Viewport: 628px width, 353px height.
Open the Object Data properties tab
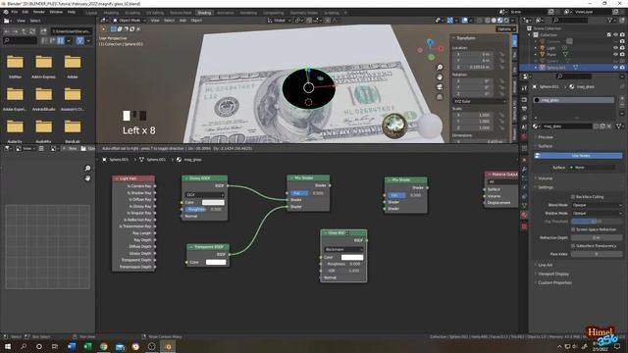click(x=524, y=206)
